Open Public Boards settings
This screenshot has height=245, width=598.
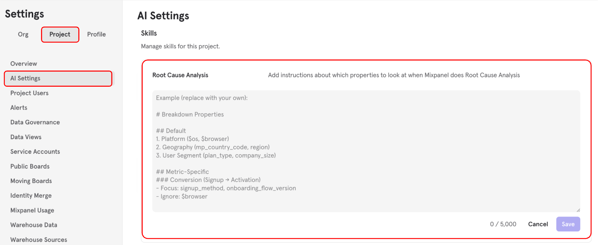[30, 166]
